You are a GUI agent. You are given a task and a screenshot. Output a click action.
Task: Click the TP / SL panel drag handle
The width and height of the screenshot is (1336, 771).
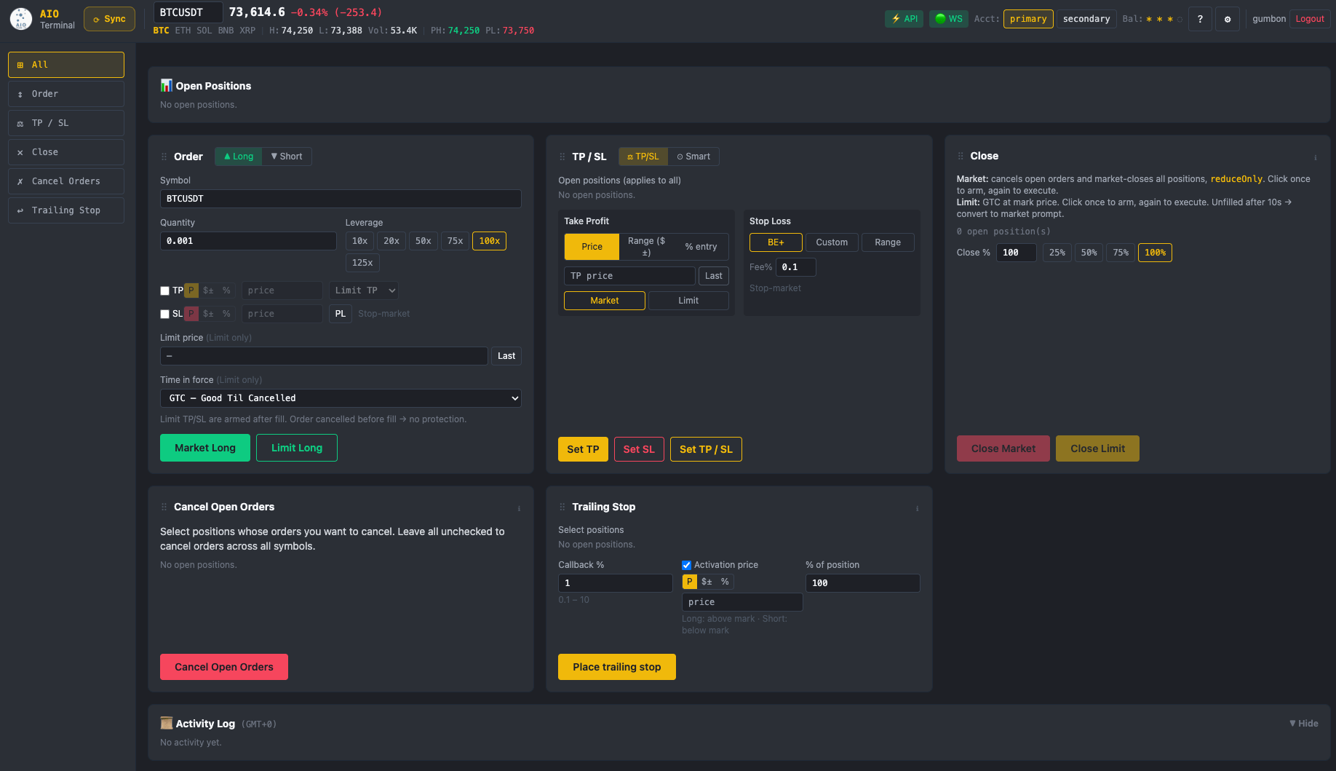pyautogui.click(x=562, y=157)
